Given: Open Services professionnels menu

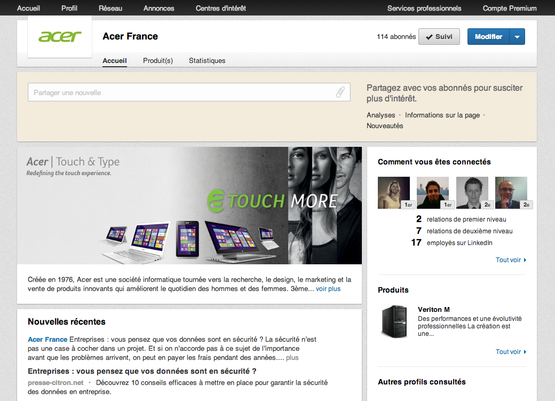Looking at the screenshot, I should tap(424, 8).
